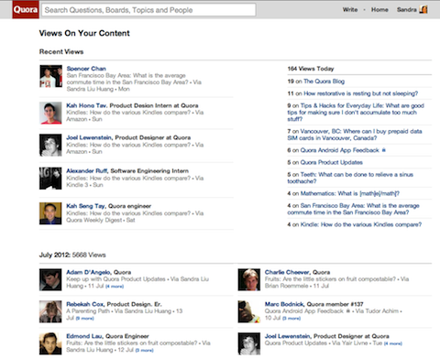The width and height of the screenshot is (440, 359).
Task: Open Quora Android App Feedback in Views Today
Action: [340, 150]
